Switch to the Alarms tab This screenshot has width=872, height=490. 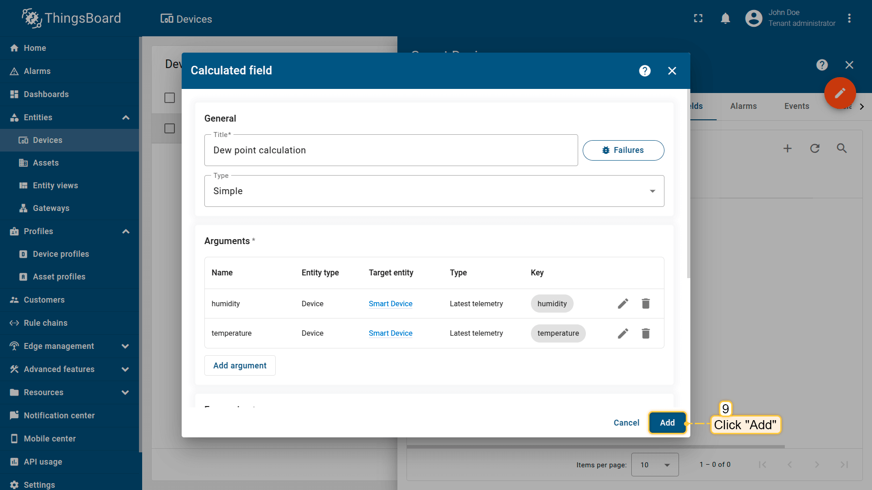click(743, 106)
